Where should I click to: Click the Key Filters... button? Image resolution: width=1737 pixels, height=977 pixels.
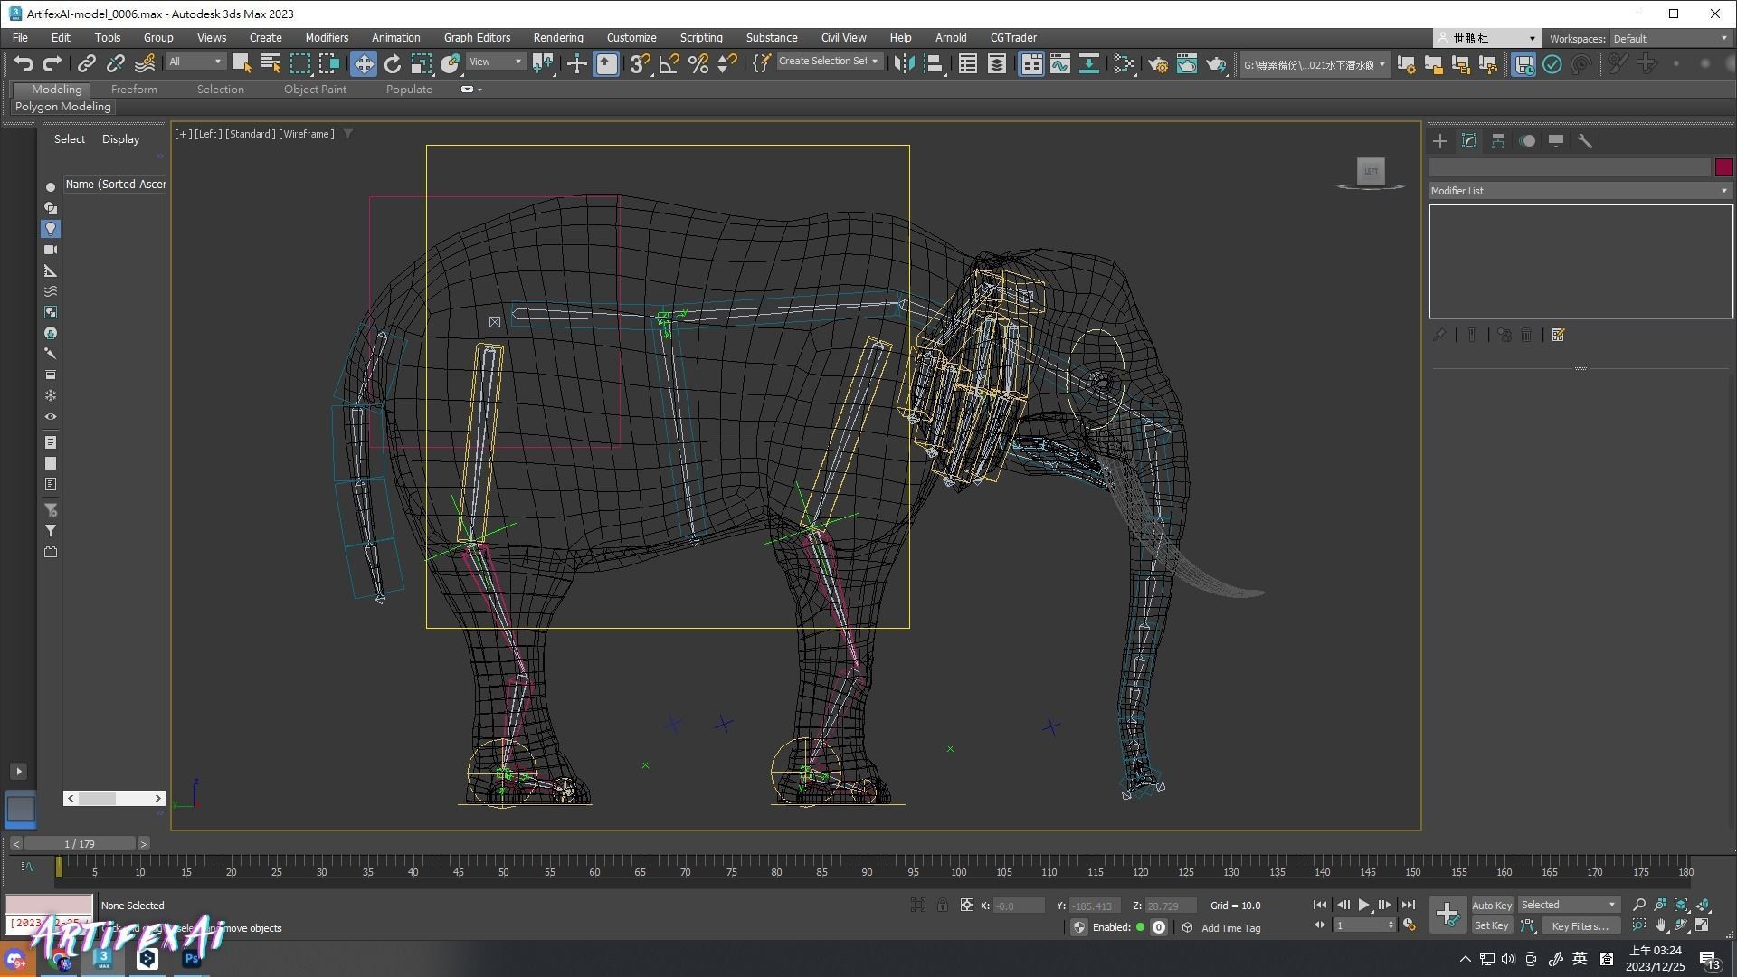point(1580,925)
